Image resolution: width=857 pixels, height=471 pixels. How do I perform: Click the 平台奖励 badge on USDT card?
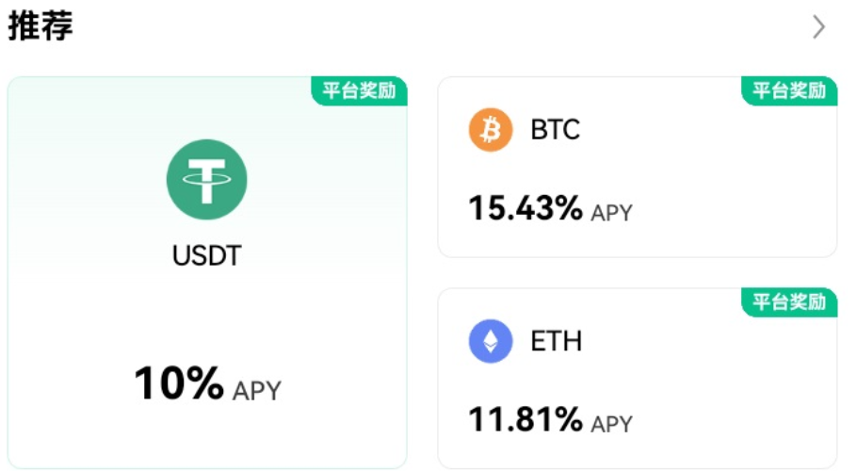359,91
